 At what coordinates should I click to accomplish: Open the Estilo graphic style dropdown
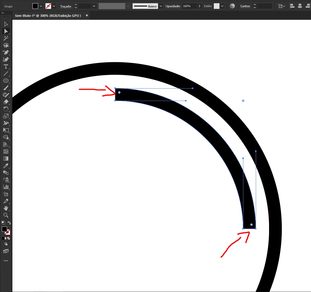pos(222,6)
